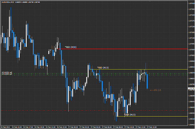Click price axis value 1.06825

coord(192,79)
